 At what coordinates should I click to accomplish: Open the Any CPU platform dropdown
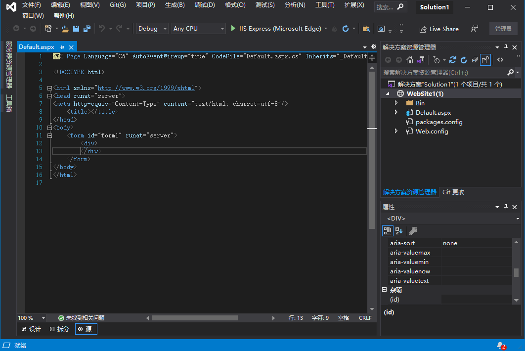tap(199, 29)
